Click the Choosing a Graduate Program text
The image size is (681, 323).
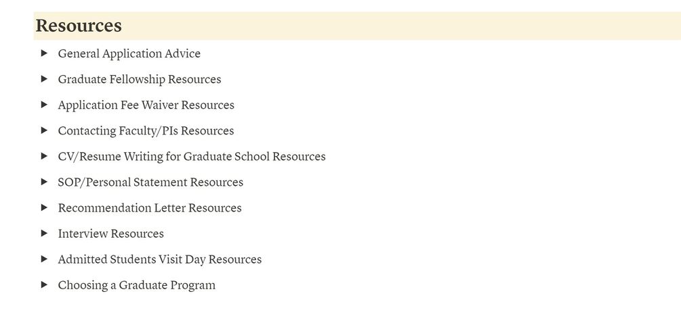pos(136,284)
